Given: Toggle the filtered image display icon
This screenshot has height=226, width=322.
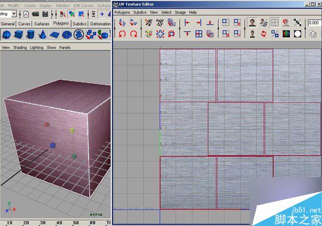Looking at the screenshot, I should click(264, 22).
